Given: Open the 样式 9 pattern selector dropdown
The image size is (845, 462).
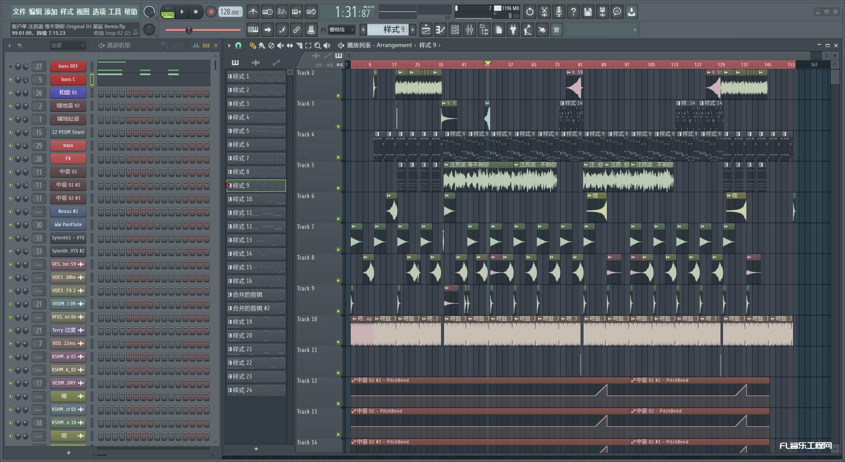Looking at the screenshot, I should click(x=387, y=30).
